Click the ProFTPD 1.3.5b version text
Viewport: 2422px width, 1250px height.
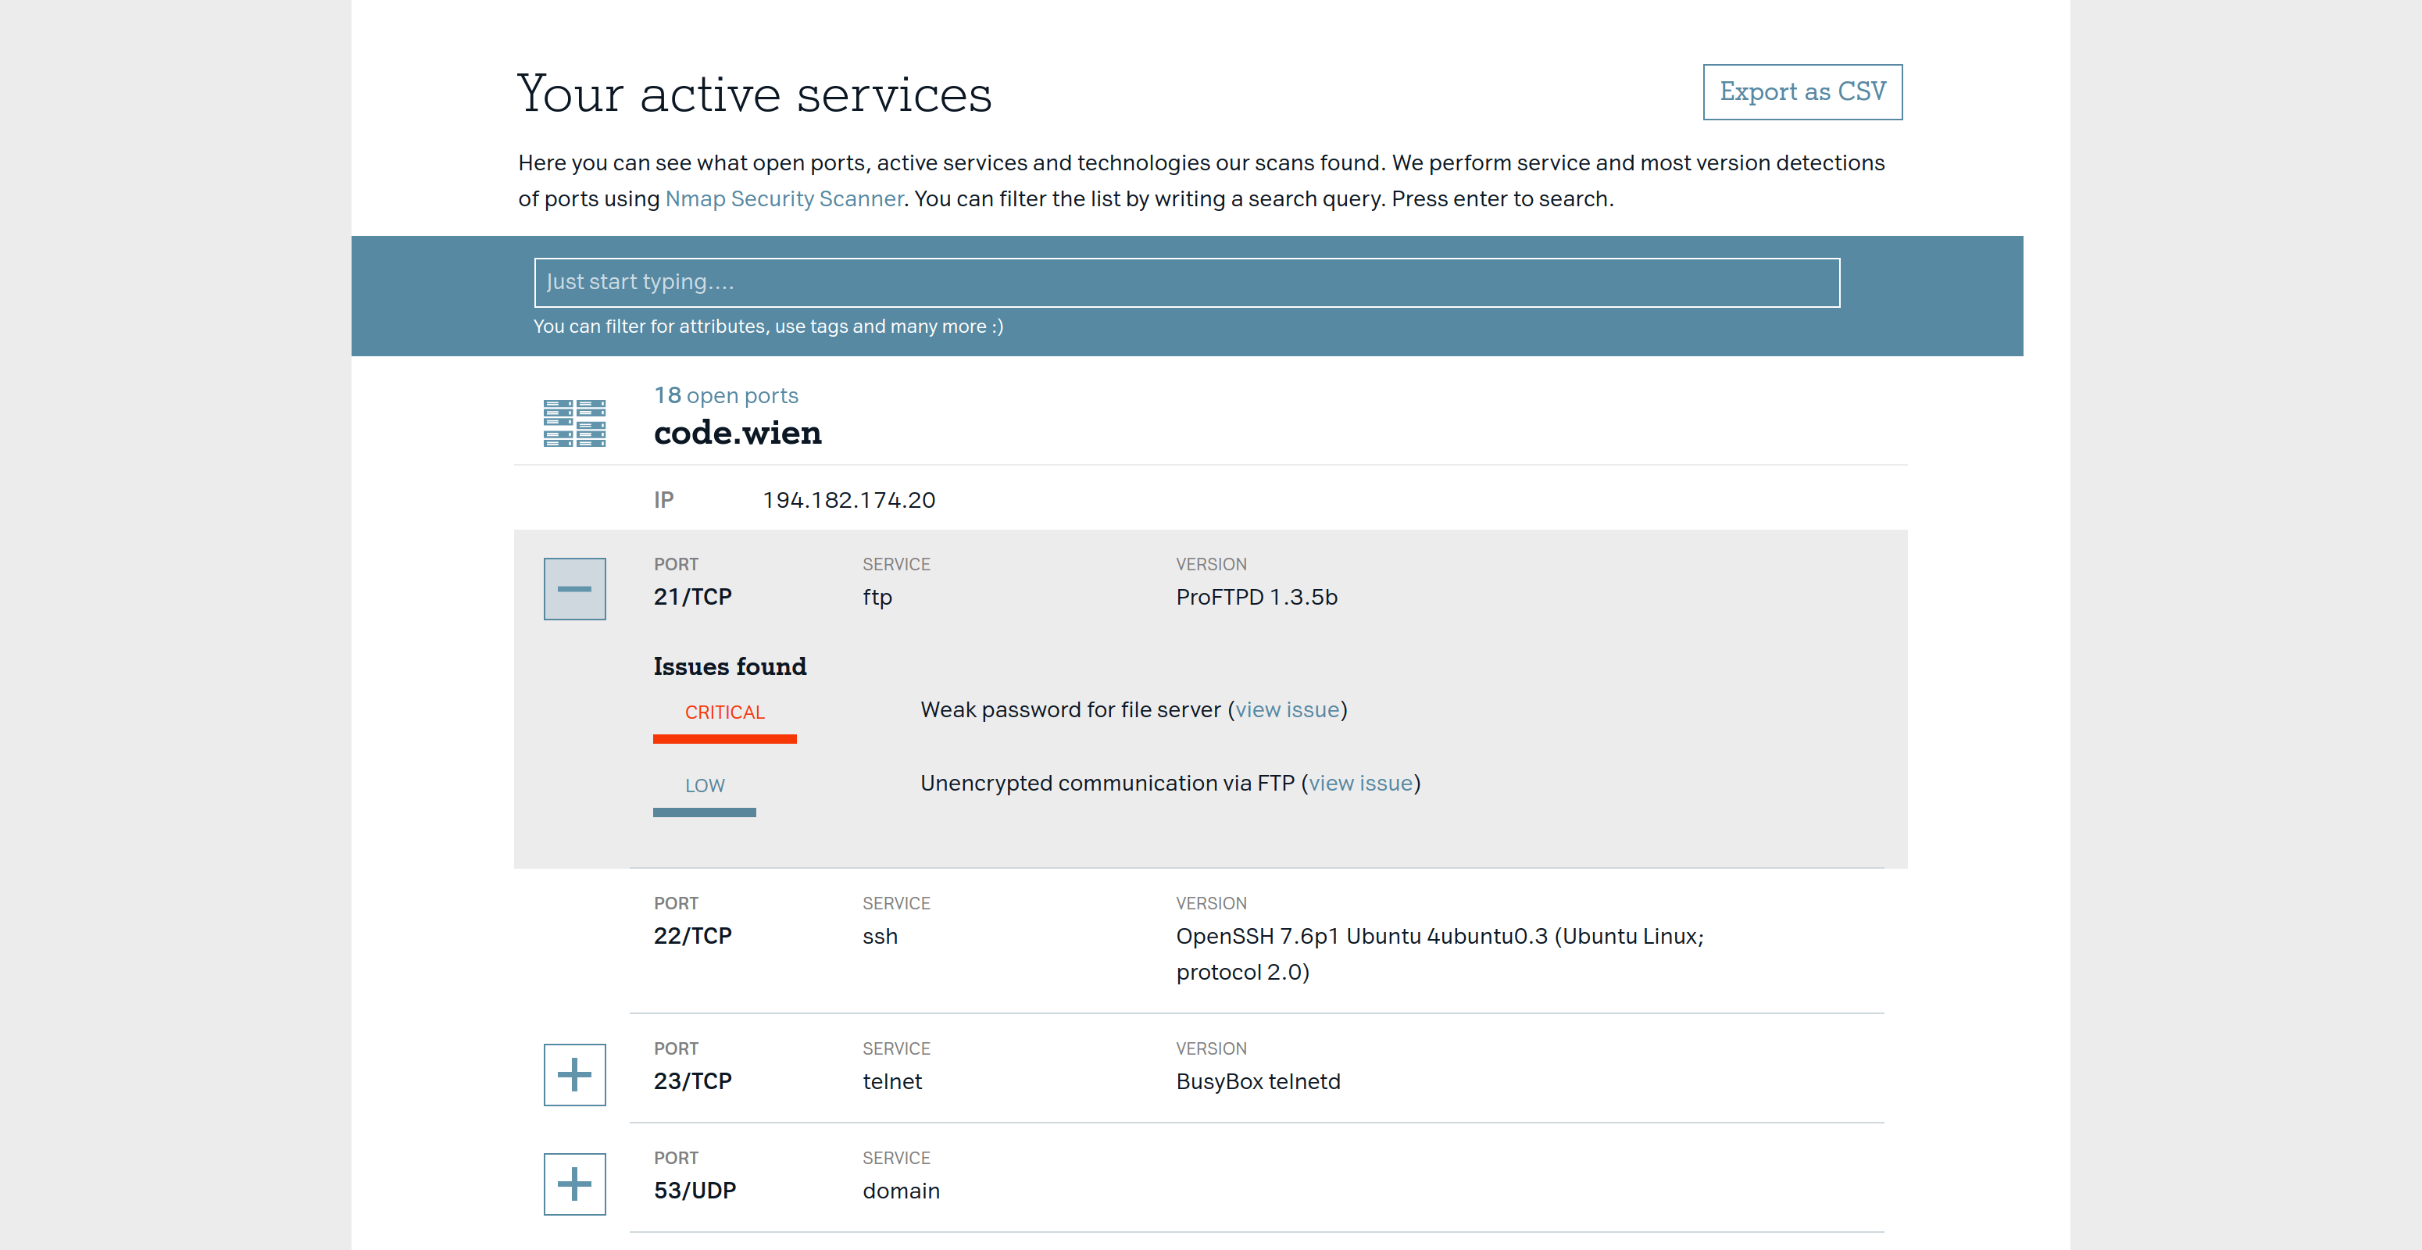1256,598
